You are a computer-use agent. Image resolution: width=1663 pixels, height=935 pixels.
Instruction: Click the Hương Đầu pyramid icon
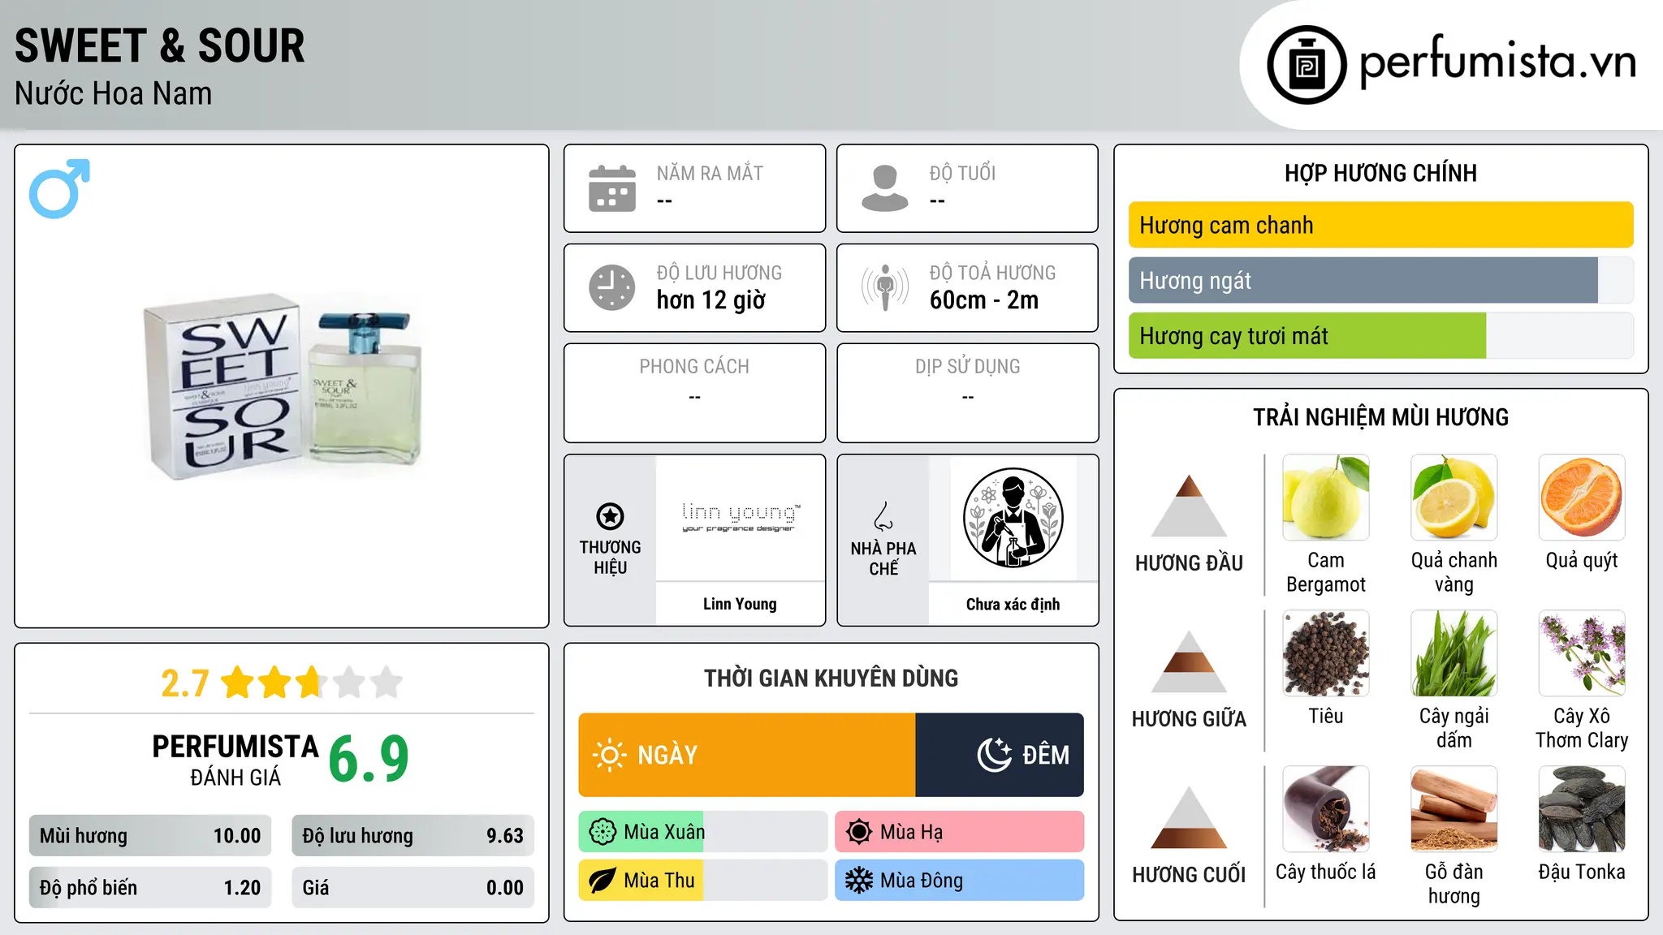tap(1189, 506)
